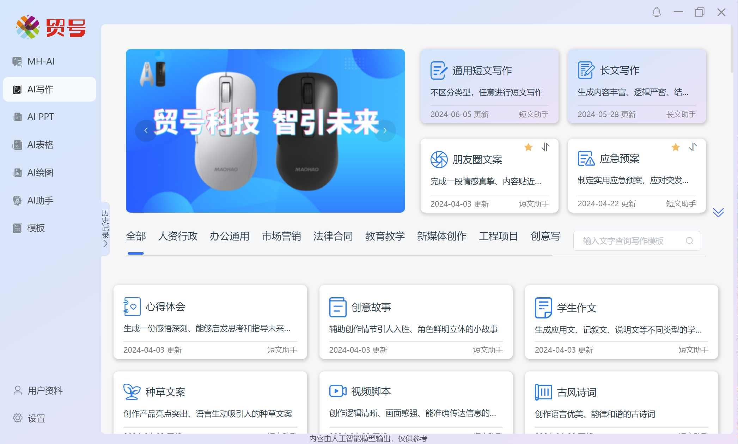Click the vertical scrollbar on the right
Viewport: 738px width, 444px height.
[x=732, y=49]
